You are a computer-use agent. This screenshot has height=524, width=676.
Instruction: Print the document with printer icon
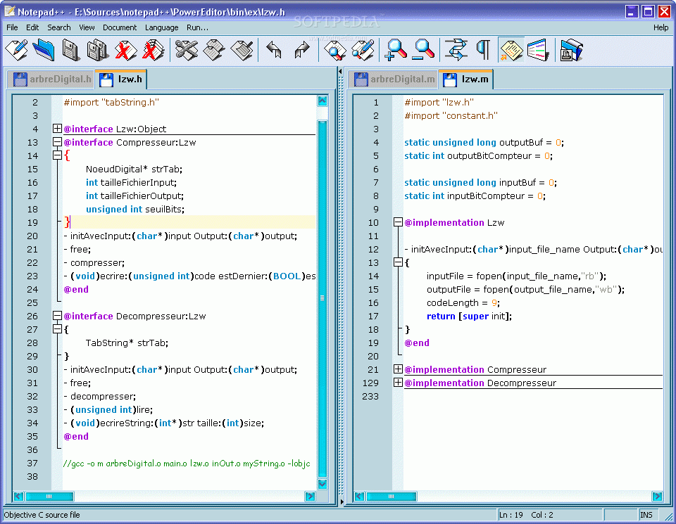pos(571,49)
